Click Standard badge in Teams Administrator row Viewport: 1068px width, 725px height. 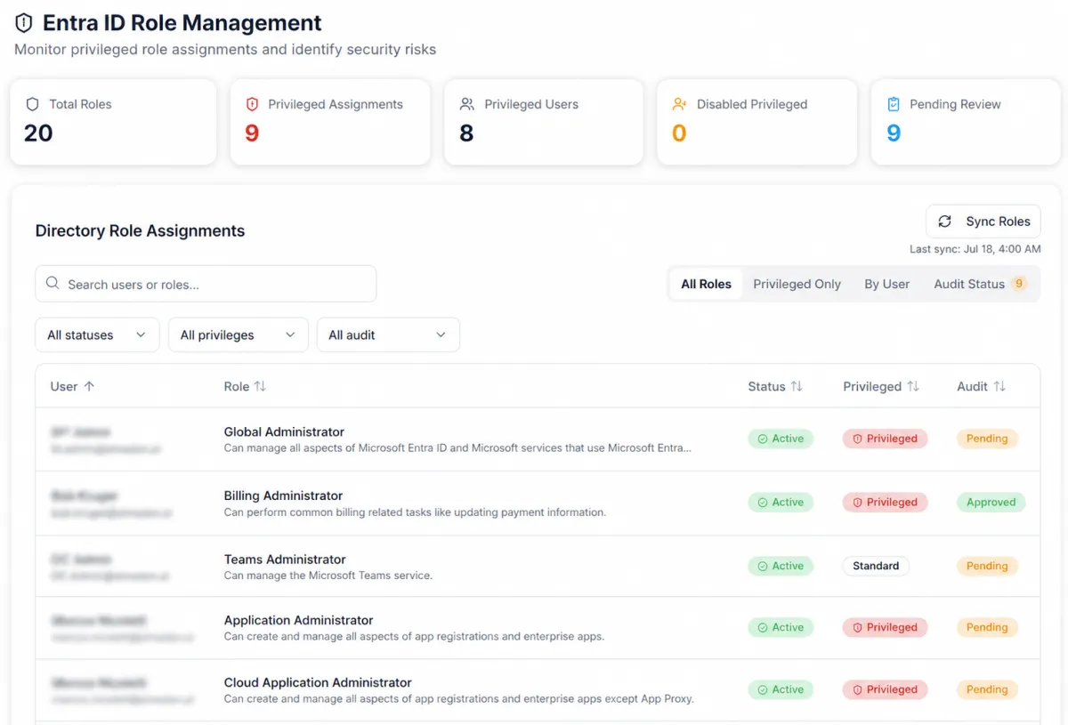[x=876, y=566]
